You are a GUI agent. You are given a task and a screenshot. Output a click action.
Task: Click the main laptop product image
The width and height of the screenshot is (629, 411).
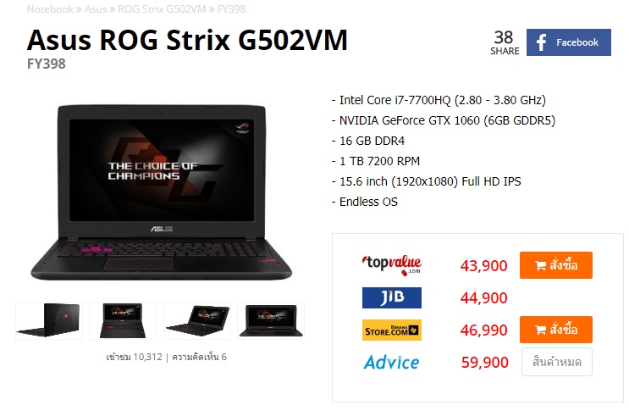[x=161, y=192]
